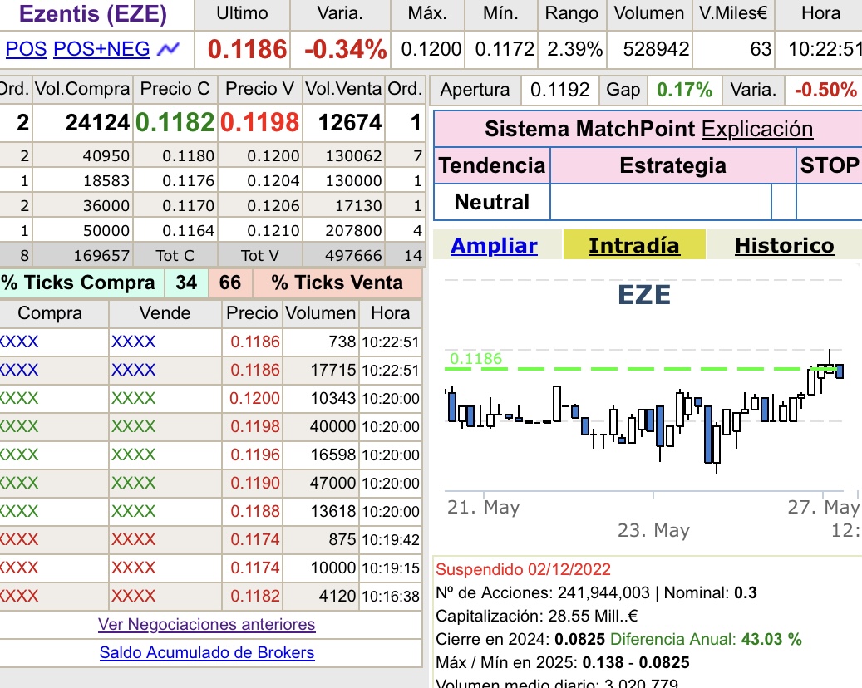Click the Apertura value 0.1192
The image size is (862, 688).
click(559, 90)
